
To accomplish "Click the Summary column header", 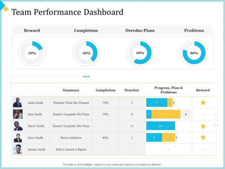I will [x=71, y=90].
